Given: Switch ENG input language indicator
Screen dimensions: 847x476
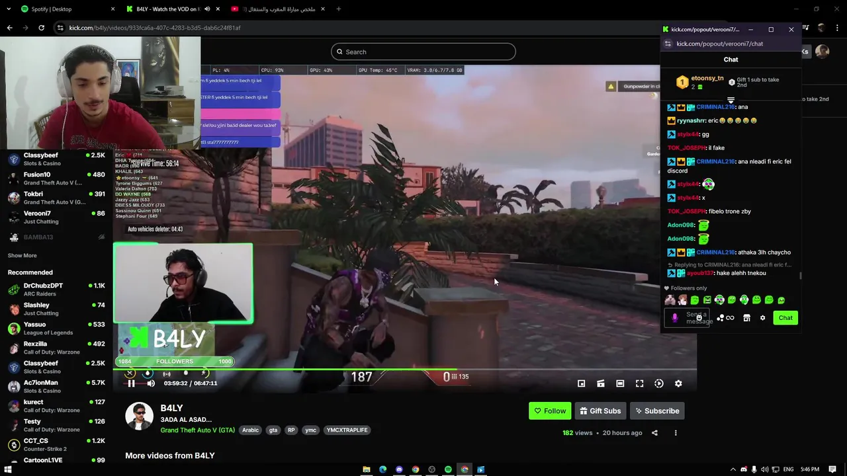Looking at the screenshot, I should click(788, 469).
